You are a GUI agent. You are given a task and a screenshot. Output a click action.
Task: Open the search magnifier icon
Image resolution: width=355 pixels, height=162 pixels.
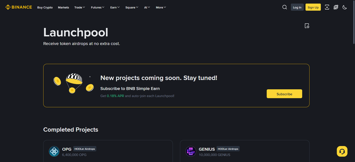285,7
